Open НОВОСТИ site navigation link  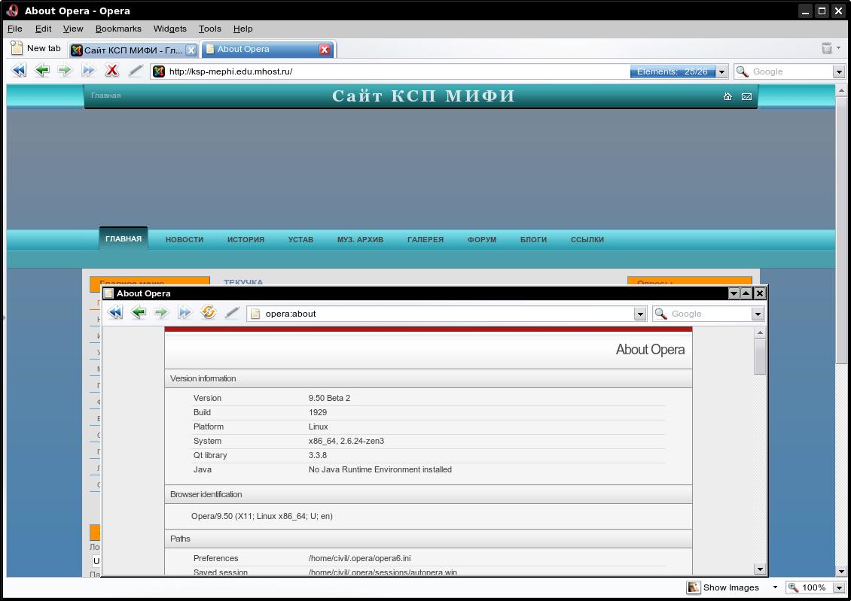pos(185,239)
